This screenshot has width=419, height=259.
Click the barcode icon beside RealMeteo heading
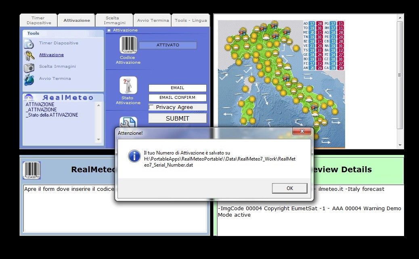31,170
